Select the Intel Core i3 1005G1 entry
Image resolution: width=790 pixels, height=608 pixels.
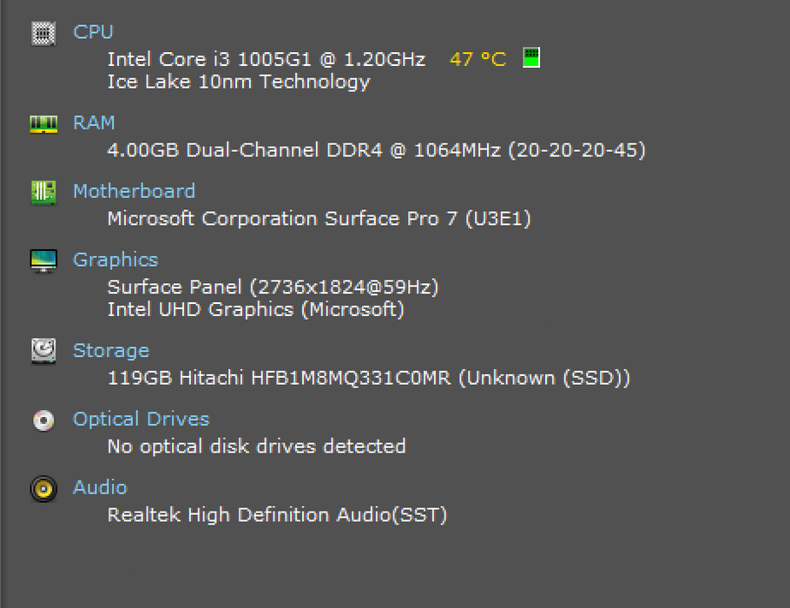pyautogui.click(x=266, y=59)
